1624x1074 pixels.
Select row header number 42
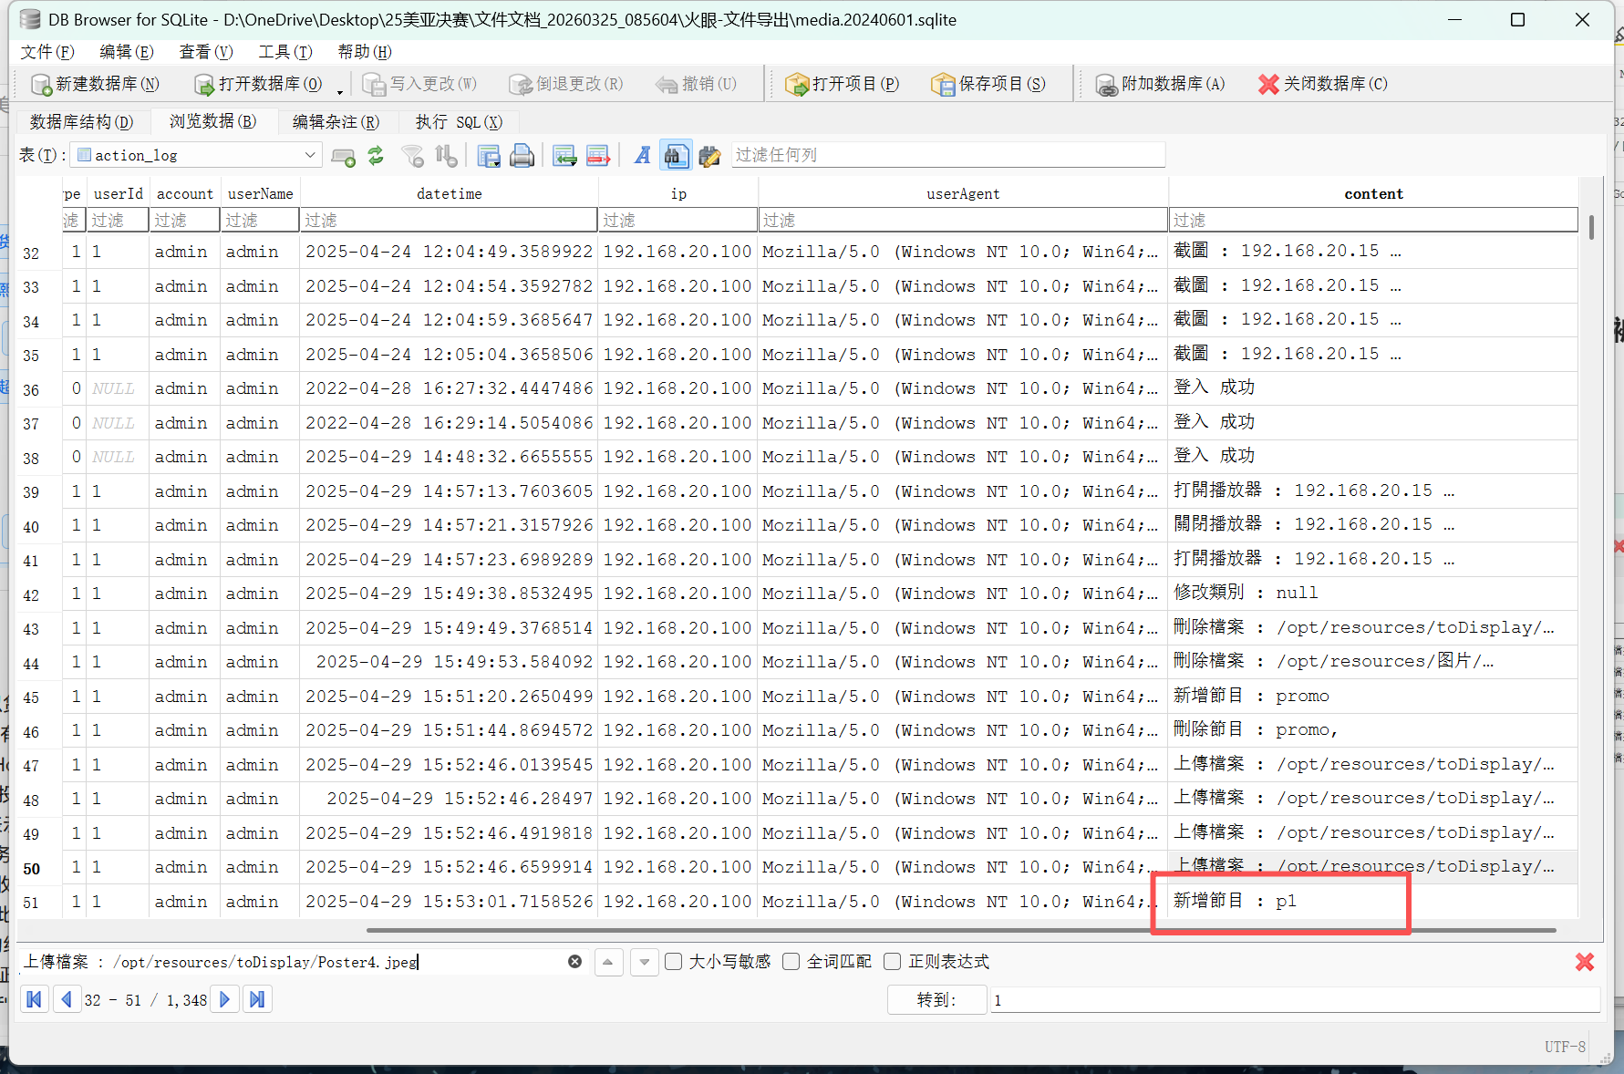coord(31,594)
